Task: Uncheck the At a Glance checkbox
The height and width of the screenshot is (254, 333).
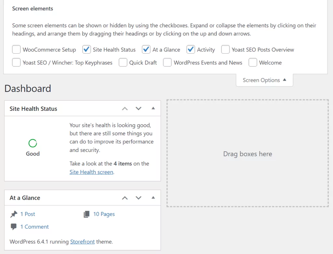Action: pos(146,49)
